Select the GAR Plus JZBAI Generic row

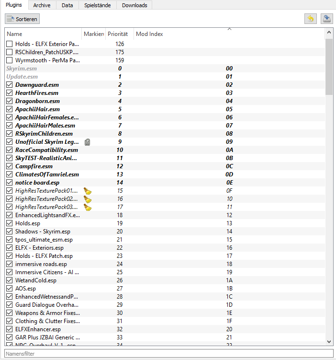tap(165, 337)
